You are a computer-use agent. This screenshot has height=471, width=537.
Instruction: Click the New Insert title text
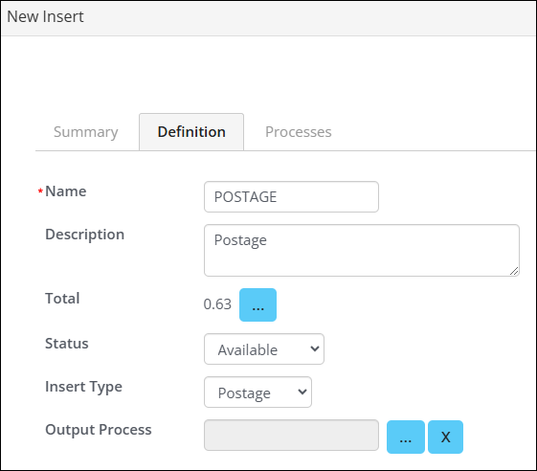pyautogui.click(x=45, y=17)
